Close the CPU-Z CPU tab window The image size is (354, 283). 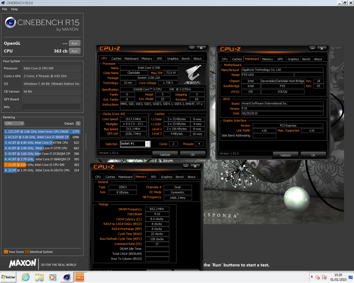tap(201, 48)
